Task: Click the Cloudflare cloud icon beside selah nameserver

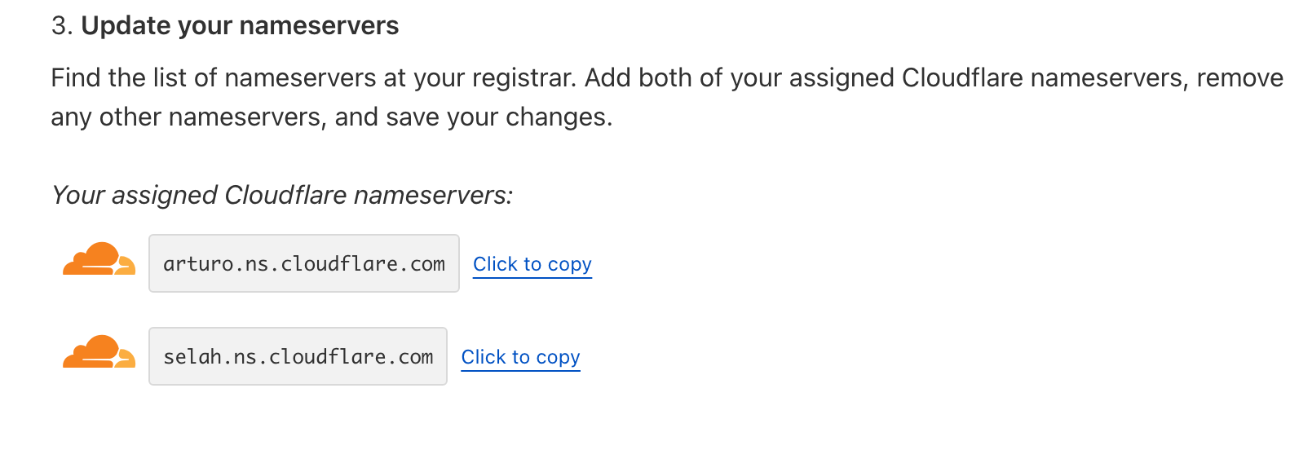Action: coord(98,352)
